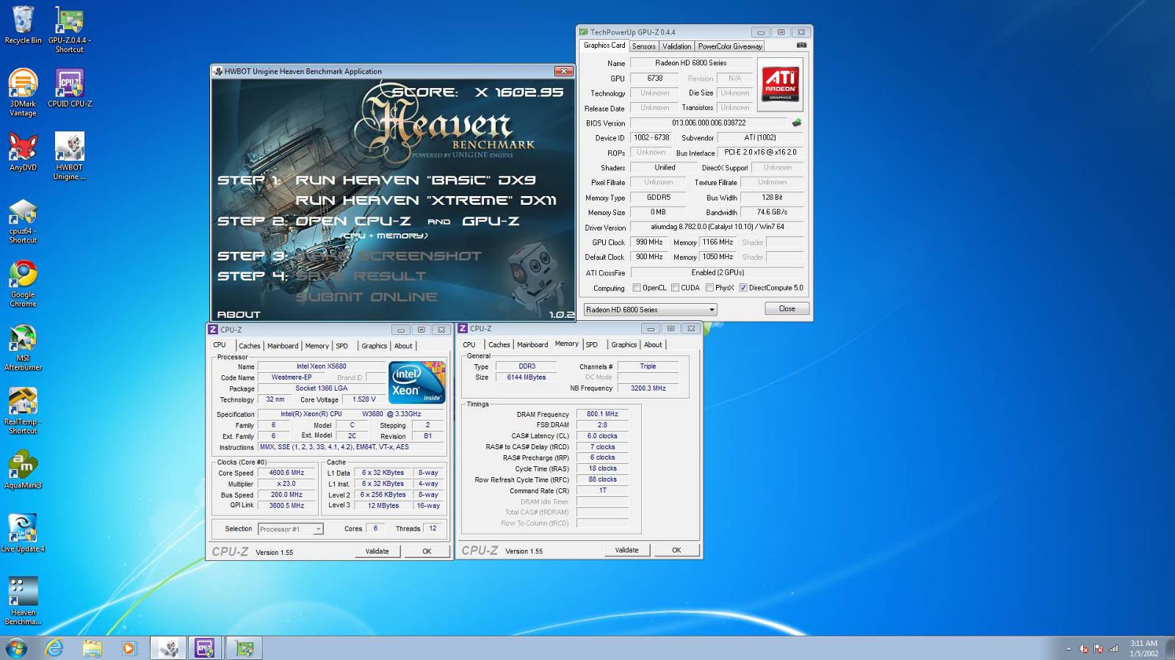
Task: Select cpuz64 shortcut desktop icon
Action: pos(23,220)
